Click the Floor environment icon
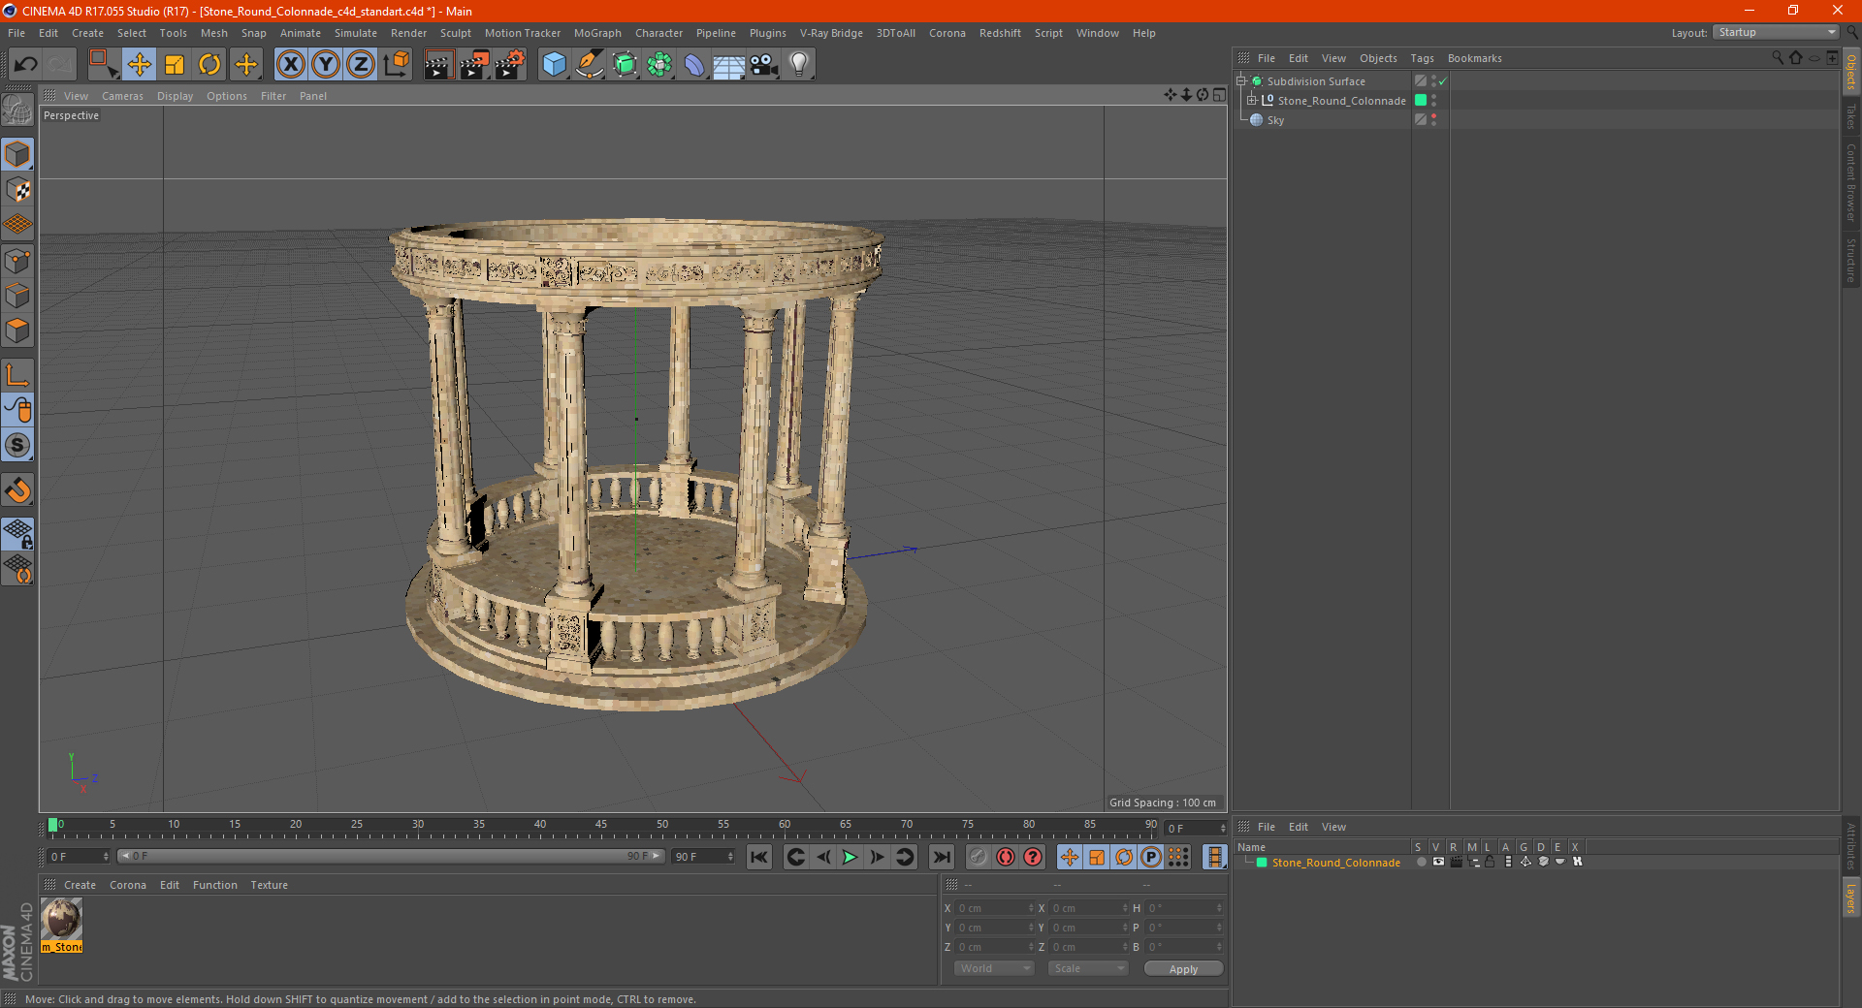This screenshot has width=1862, height=1008. (x=728, y=65)
